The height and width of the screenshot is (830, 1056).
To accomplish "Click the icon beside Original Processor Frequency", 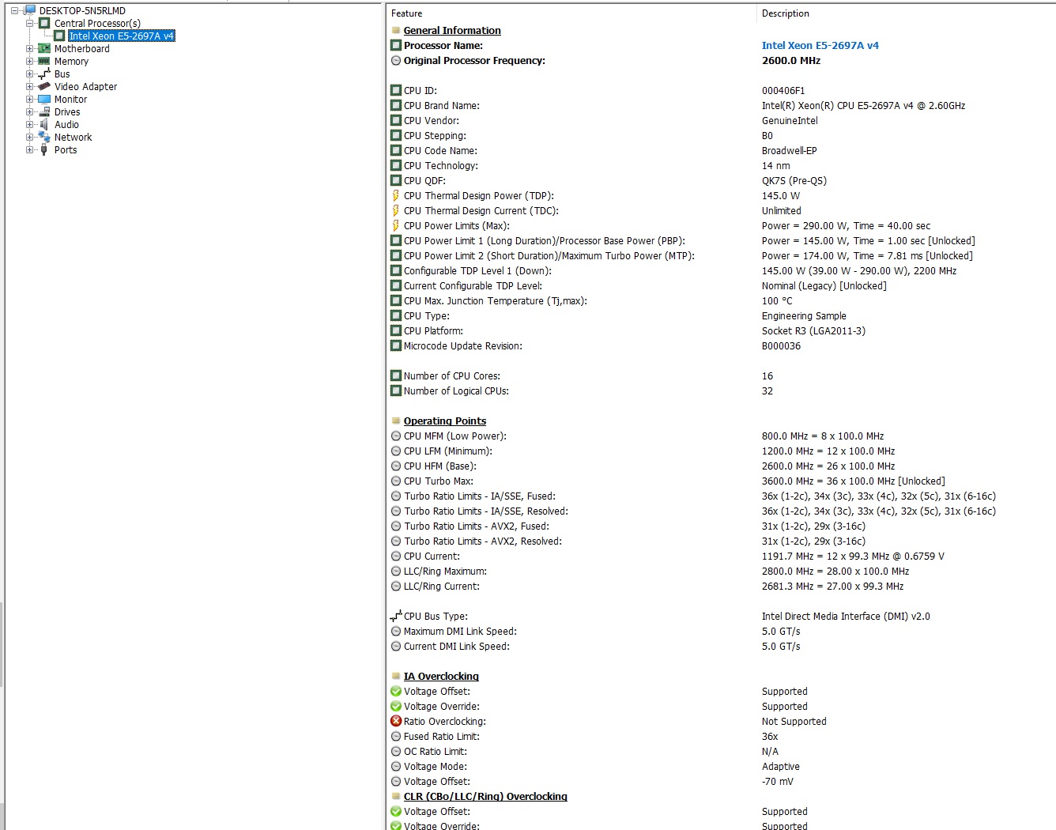I will (396, 61).
